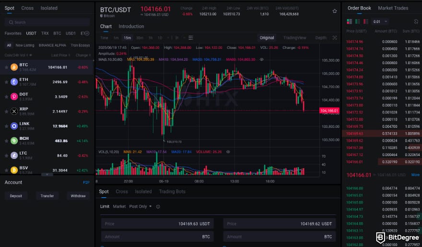
Task: Click the Withdraw button
Action: click(x=78, y=196)
